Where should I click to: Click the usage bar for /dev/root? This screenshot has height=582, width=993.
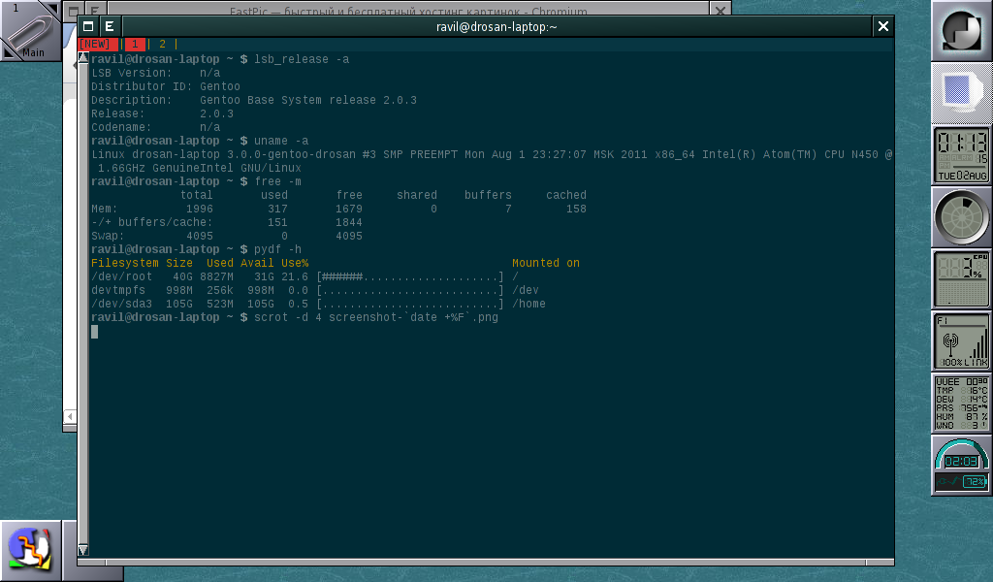410,276
